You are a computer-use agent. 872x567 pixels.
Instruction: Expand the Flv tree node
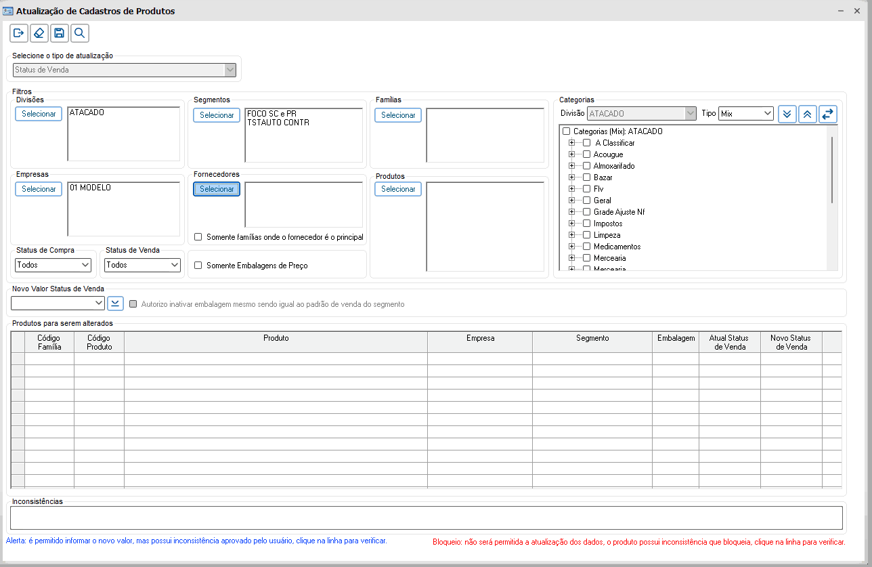tap(572, 189)
